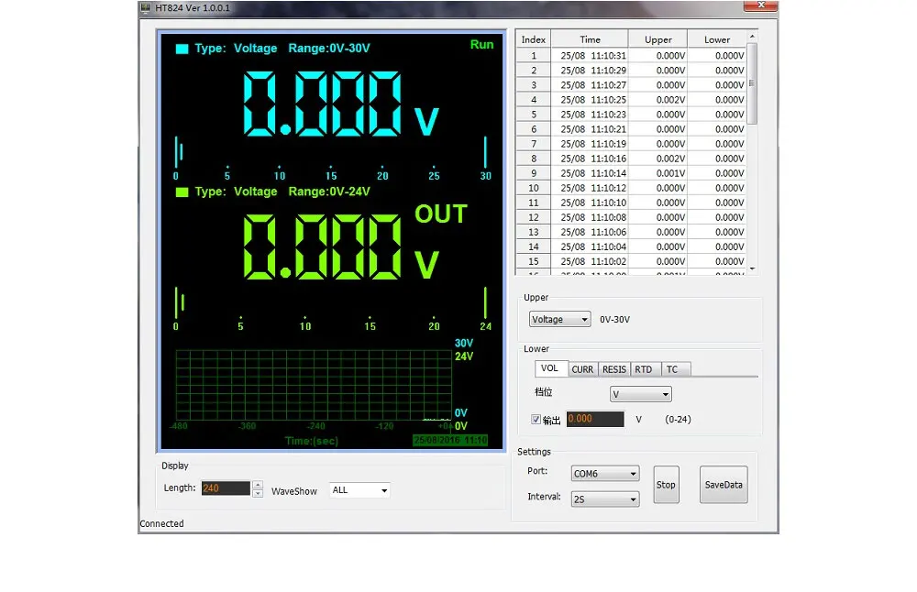Open the Upper type Voltage dropdown
917x592 pixels.
[559, 319]
